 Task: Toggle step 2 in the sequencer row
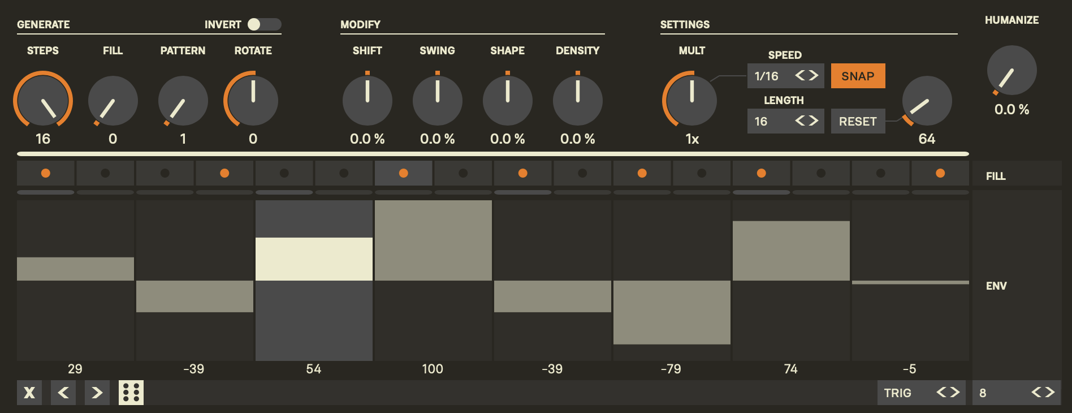click(x=105, y=173)
